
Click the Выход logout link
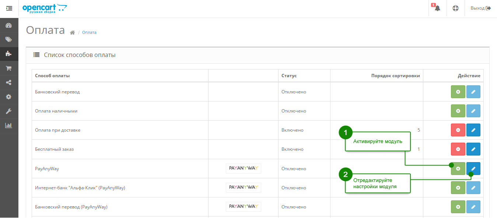click(x=481, y=8)
